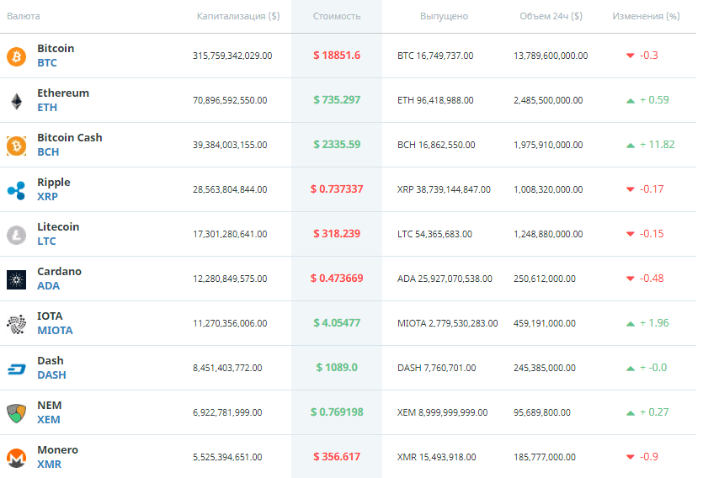
Task: Sort by the Изменения (%) column header
Action: [x=646, y=16]
